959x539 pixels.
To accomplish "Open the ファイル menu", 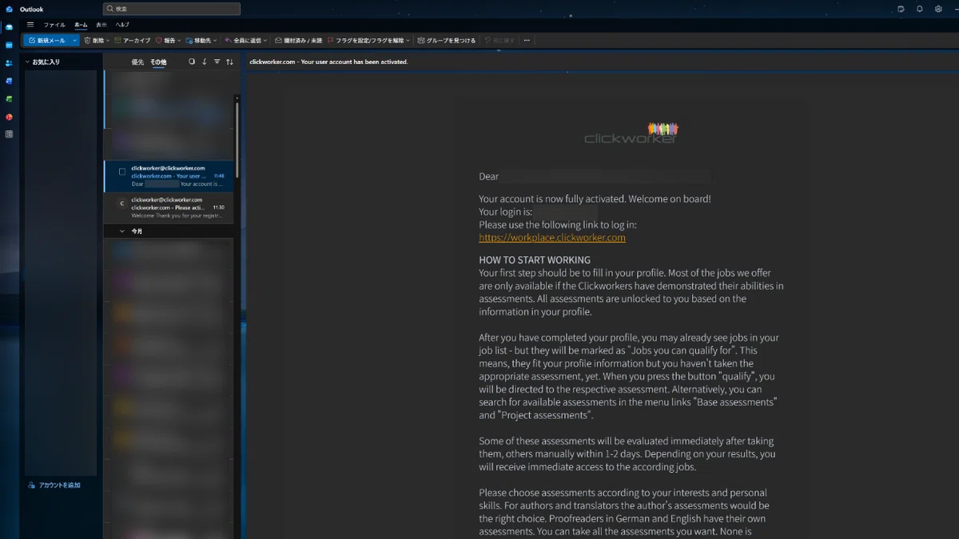I will coord(54,25).
